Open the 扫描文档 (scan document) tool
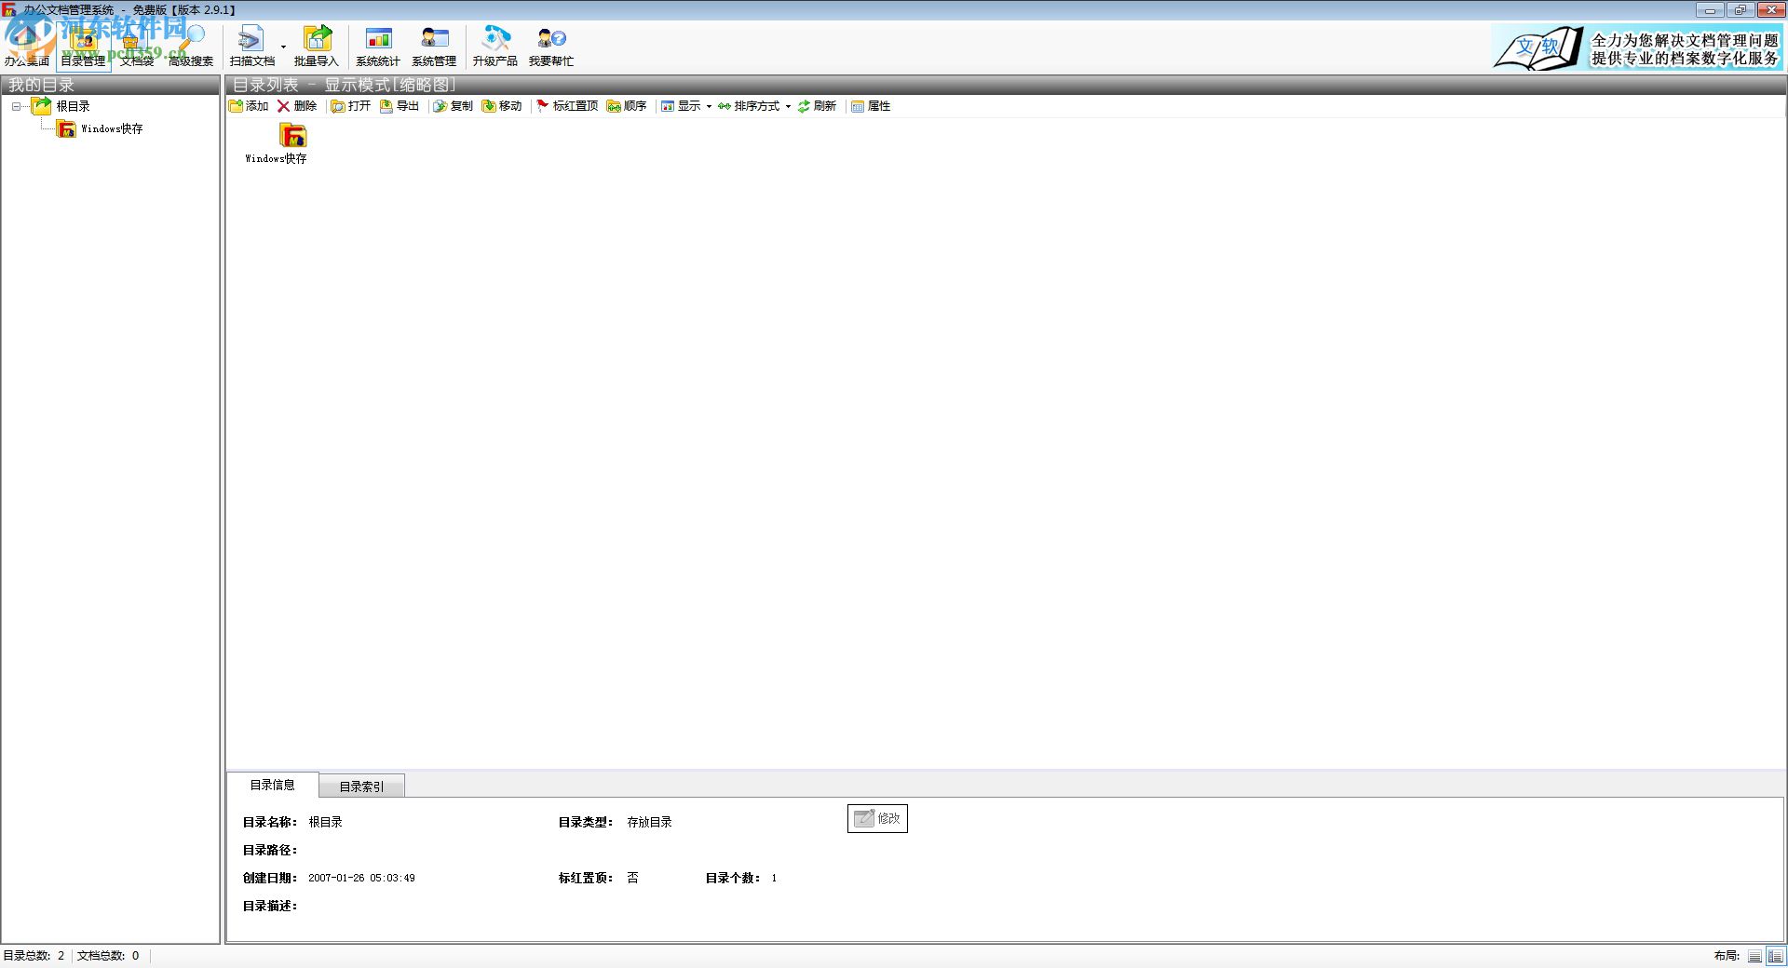 coord(250,45)
